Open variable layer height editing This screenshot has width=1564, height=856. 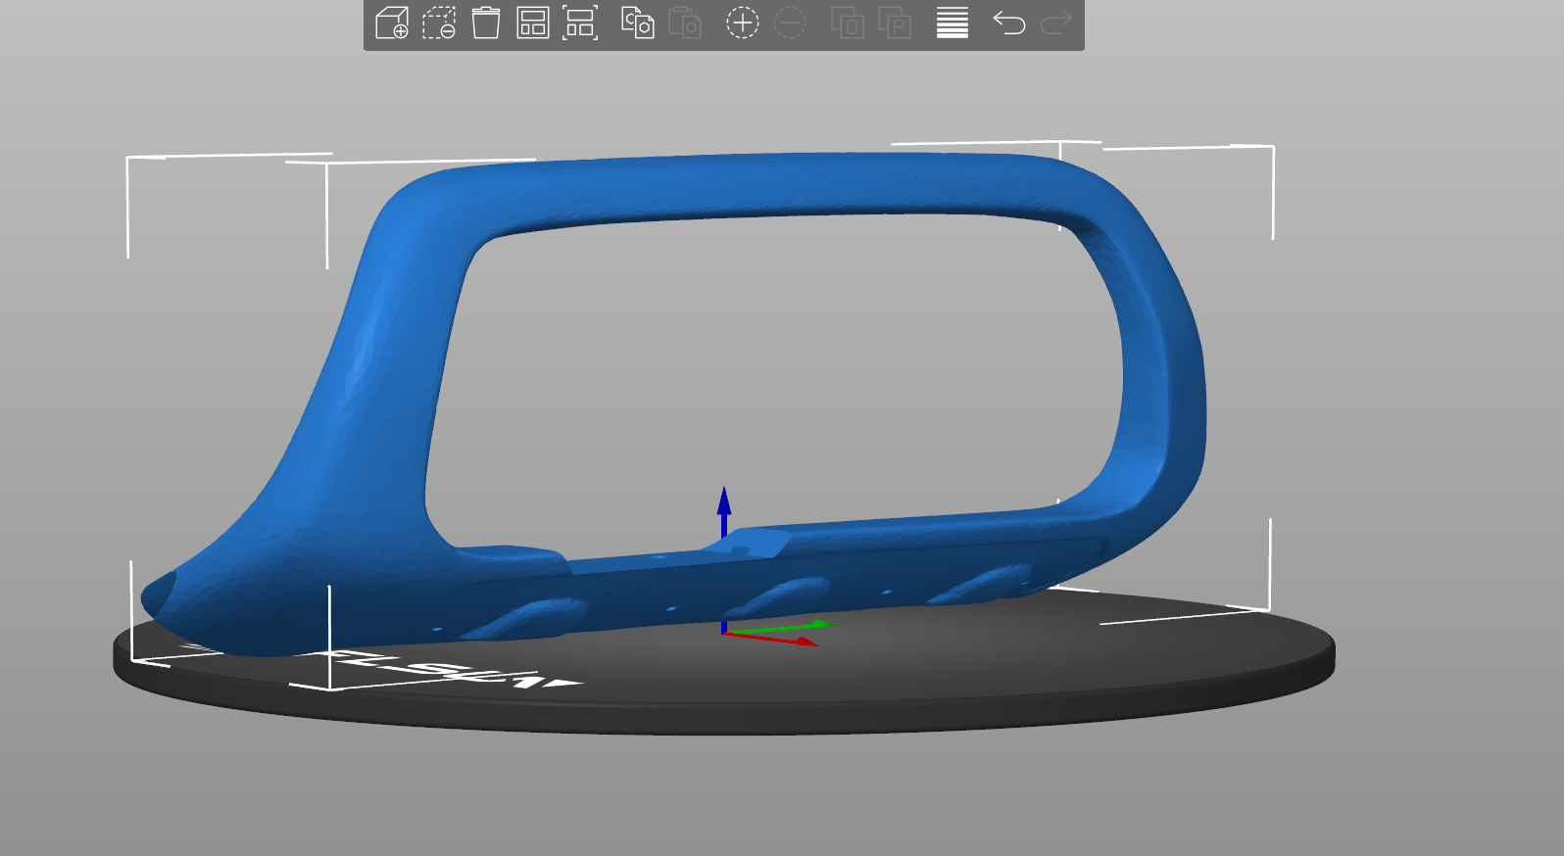953,23
